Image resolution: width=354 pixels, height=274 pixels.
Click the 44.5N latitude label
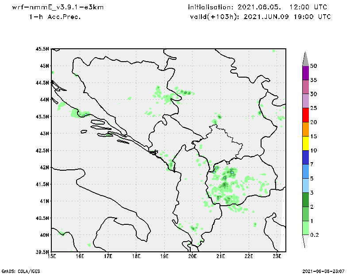point(42,83)
